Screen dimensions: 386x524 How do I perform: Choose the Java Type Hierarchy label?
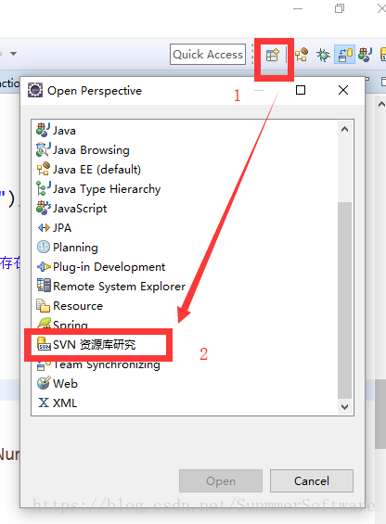[107, 189]
